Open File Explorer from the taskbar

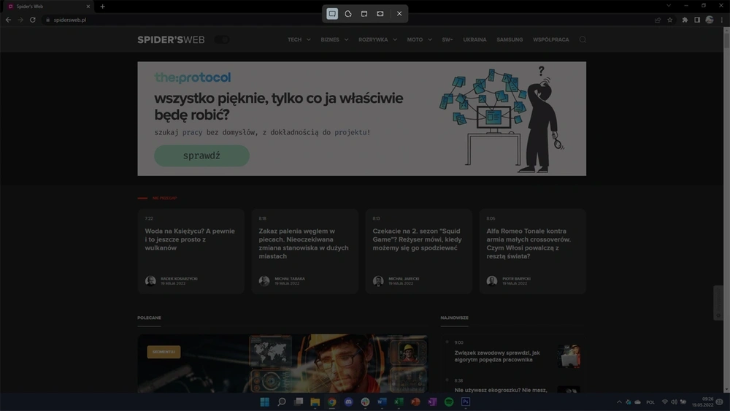click(x=315, y=402)
